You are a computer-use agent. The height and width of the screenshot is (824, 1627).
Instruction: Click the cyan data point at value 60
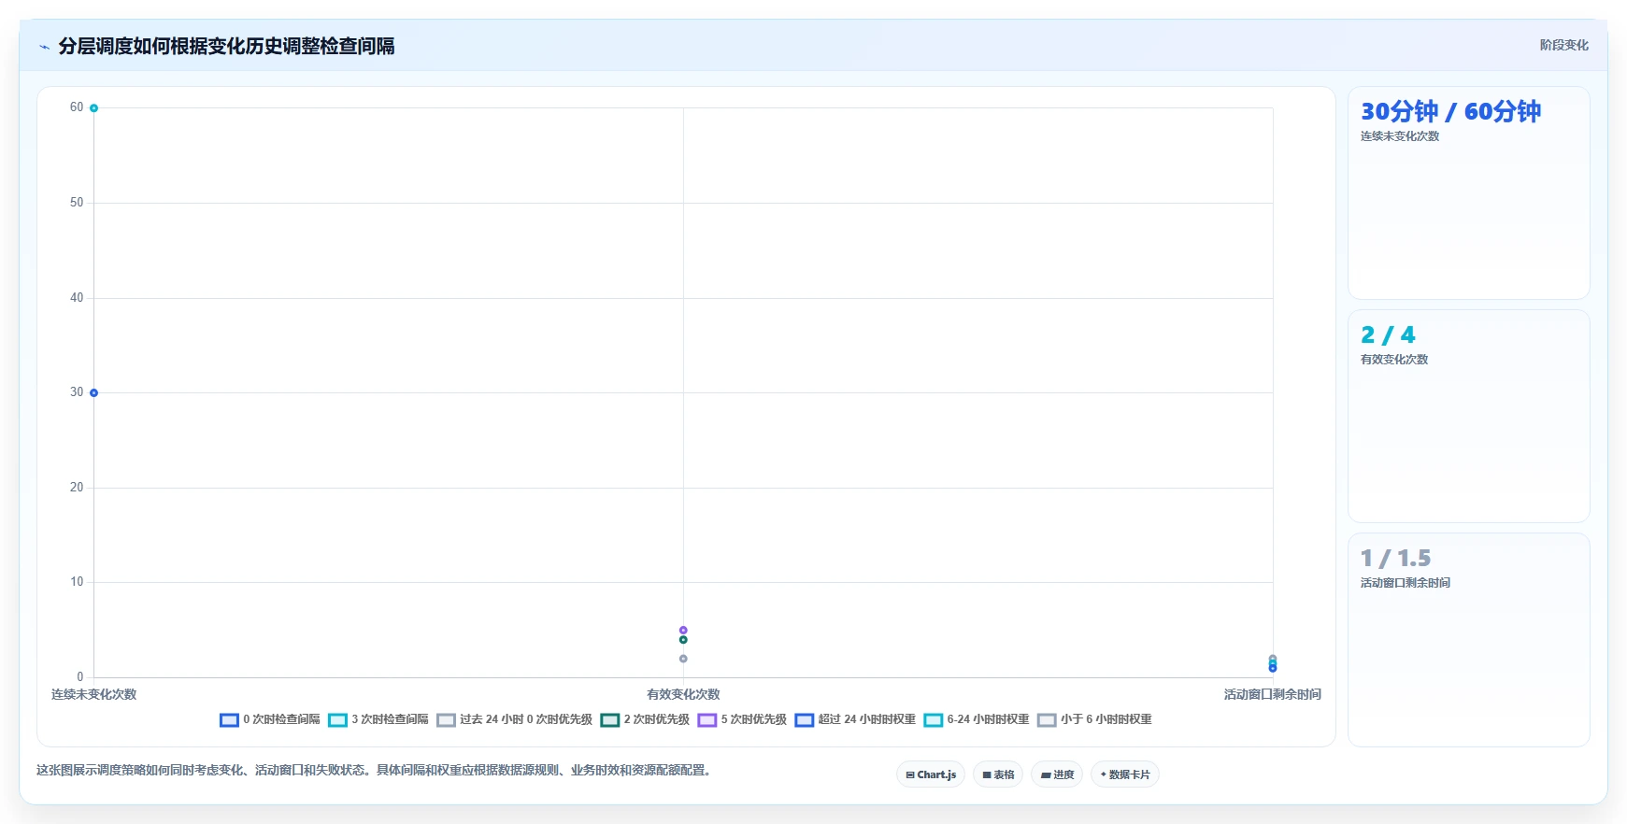(x=93, y=108)
